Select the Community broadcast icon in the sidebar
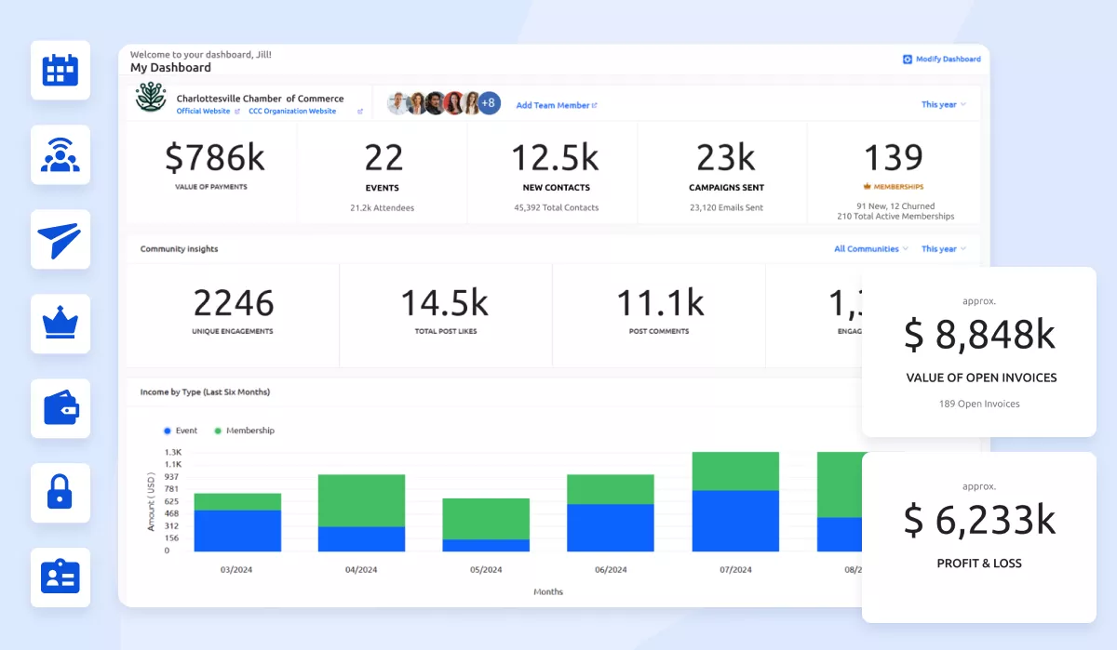The image size is (1117, 650). [x=60, y=154]
